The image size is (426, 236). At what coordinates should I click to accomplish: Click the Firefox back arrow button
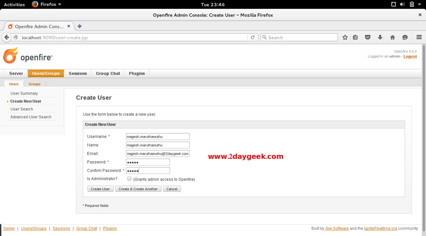7,37
